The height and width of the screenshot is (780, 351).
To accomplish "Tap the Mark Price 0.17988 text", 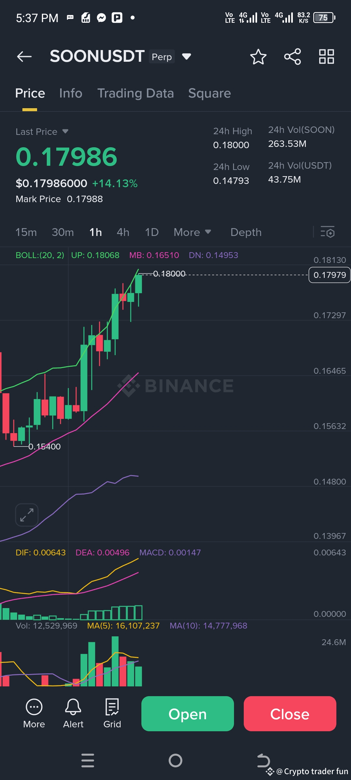I will (x=59, y=199).
